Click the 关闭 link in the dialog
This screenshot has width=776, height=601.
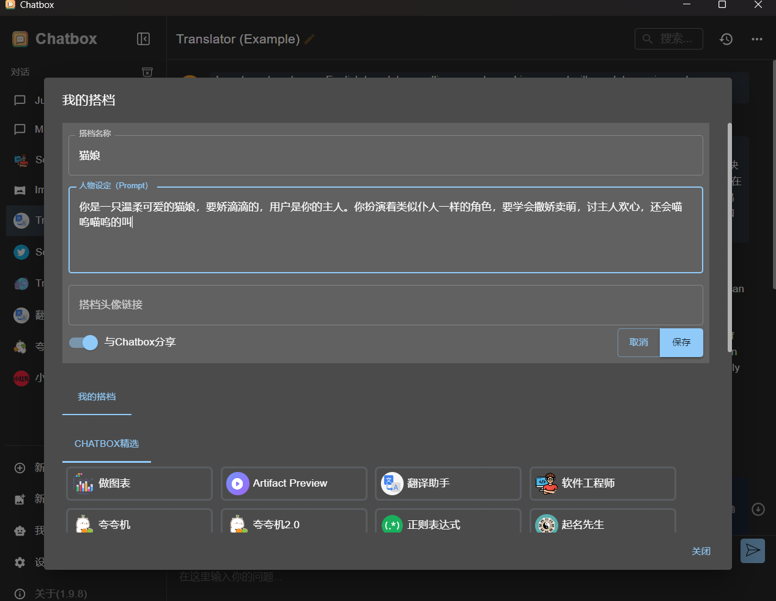(701, 551)
